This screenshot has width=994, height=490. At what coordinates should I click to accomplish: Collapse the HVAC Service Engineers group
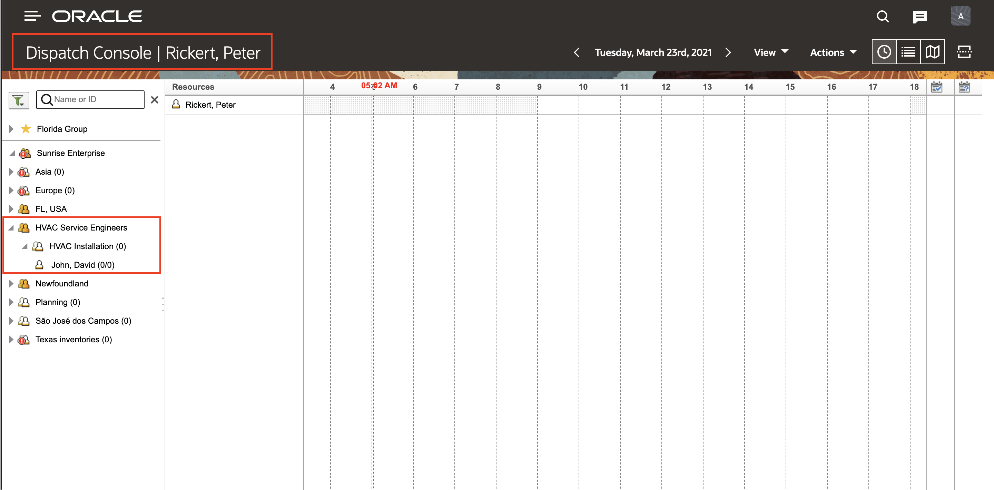tap(11, 228)
